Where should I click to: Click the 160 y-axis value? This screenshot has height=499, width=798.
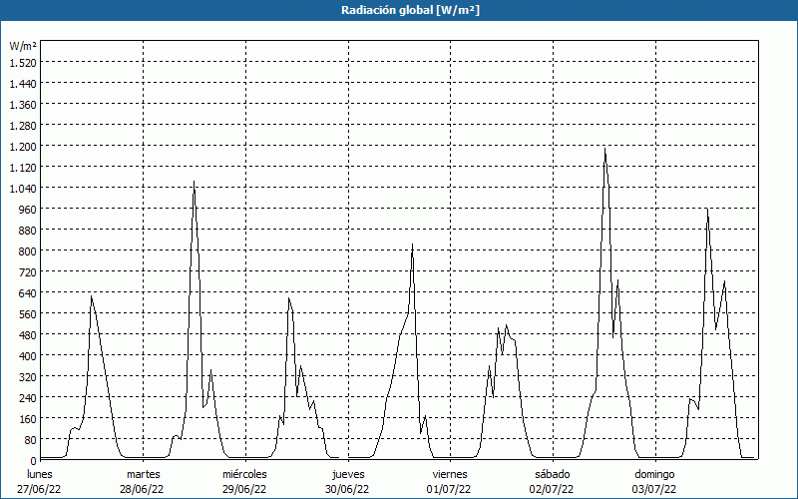tap(29, 419)
